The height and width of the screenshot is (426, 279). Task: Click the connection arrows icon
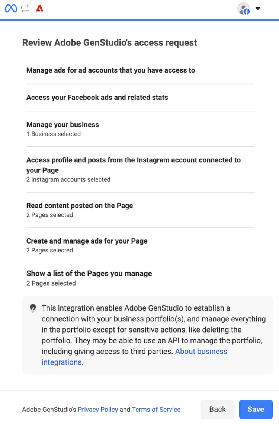point(25,8)
